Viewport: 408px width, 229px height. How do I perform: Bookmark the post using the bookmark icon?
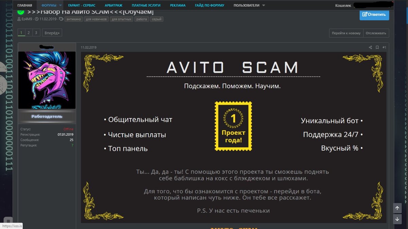[x=377, y=47]
